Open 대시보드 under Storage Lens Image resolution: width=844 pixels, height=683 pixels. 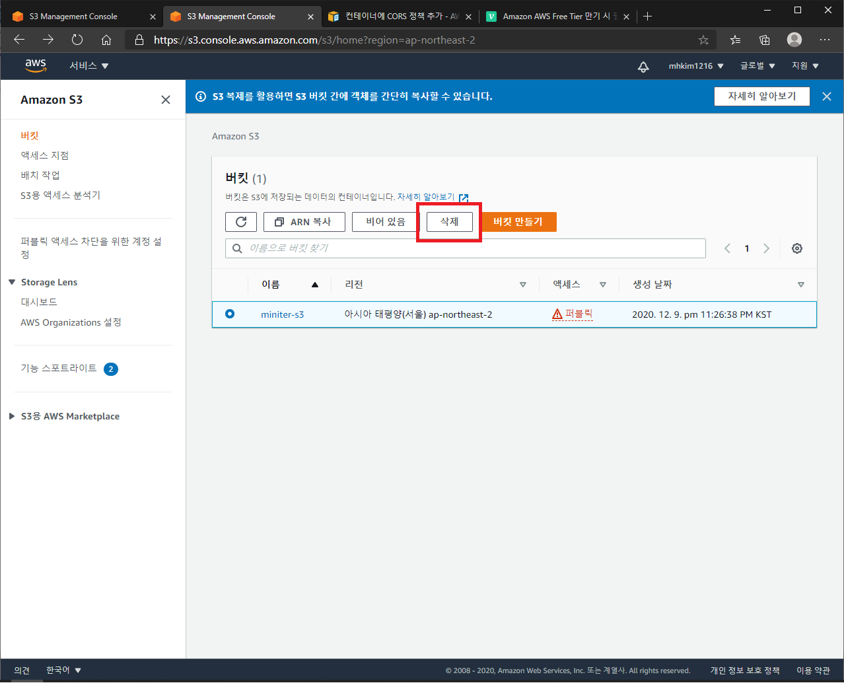(39, 302)
